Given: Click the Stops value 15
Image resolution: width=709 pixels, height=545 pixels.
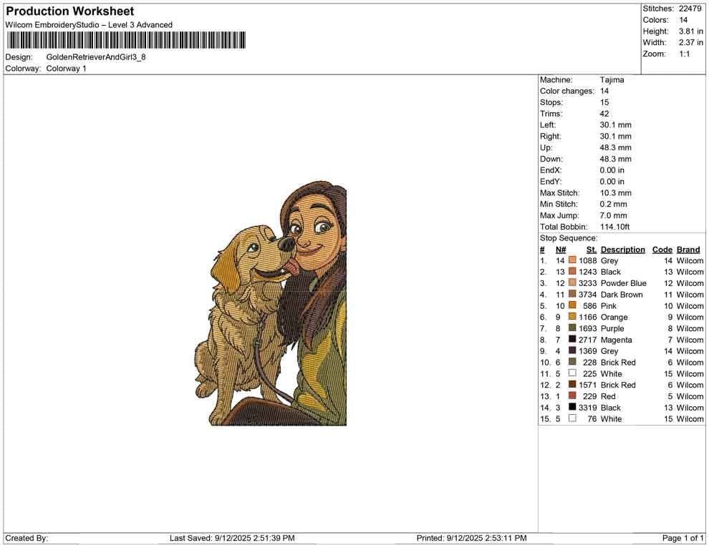Looking at the screenshot, I should pyautogui.click(x=604, y=102).
